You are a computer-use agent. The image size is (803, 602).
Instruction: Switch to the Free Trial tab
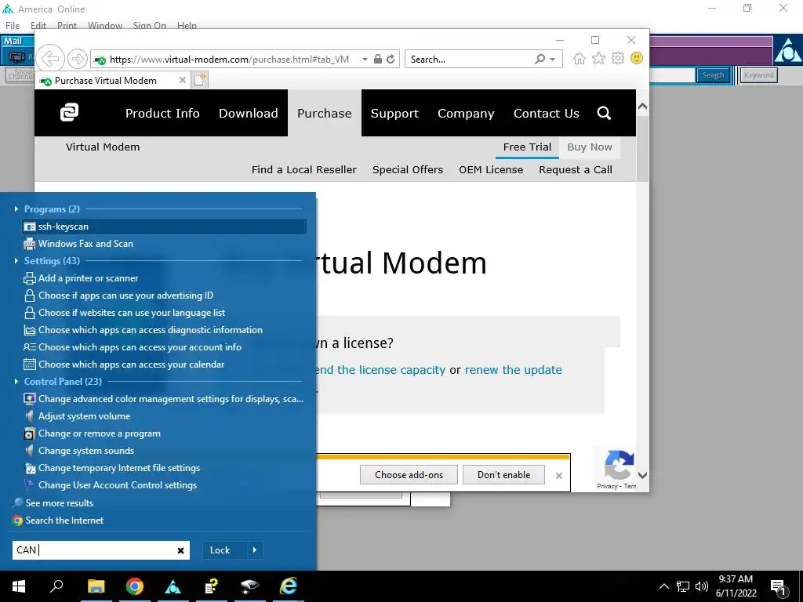[x=527, y=147]
